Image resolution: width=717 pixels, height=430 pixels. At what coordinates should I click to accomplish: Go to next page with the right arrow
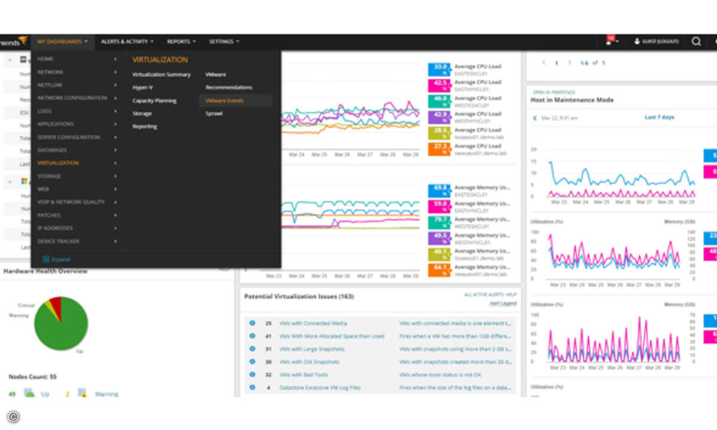click(x=569, y=62)
